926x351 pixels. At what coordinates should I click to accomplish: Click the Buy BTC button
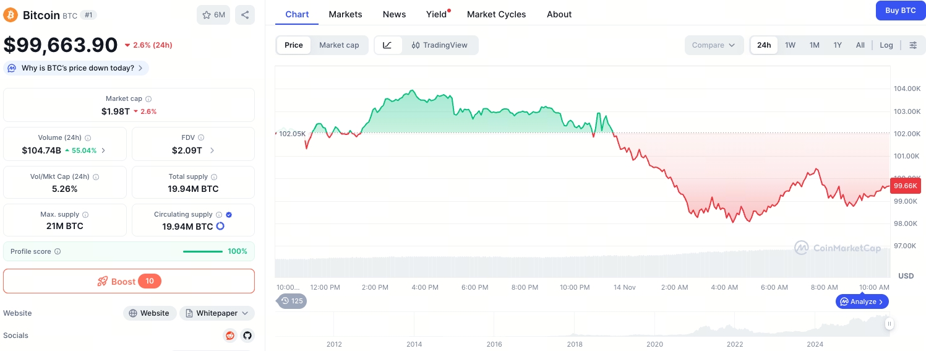click(x=900, y=11)
